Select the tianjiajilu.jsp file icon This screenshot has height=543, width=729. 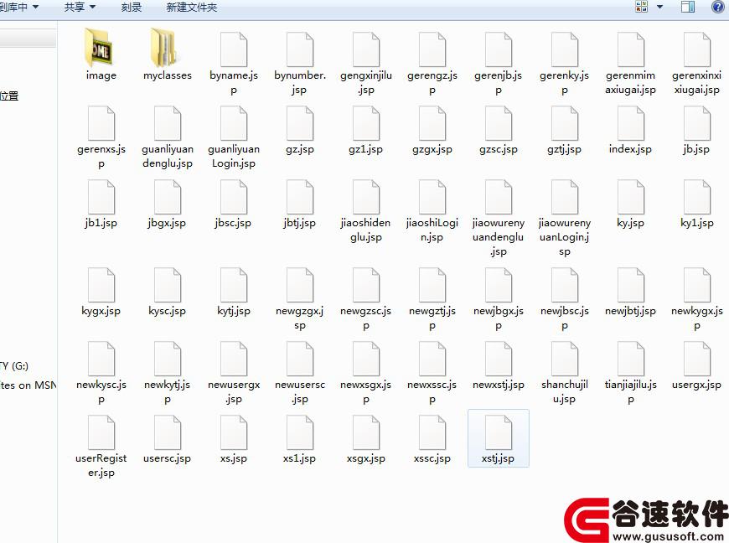pyautogui.click(x=630, y=359)
